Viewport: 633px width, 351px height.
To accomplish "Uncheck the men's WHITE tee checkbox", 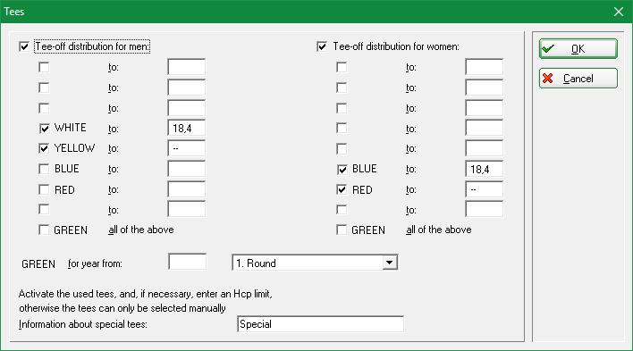I will click(44, 129).
